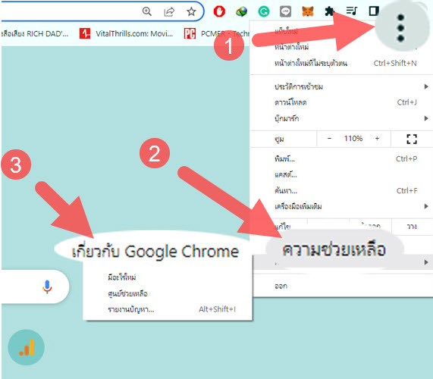Toggle the side panel icon

pyautogui.click(x=373, y=11)
